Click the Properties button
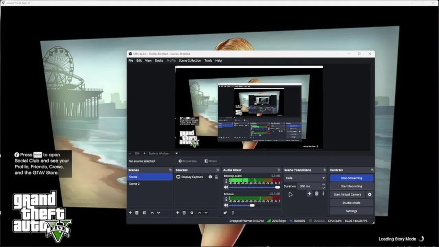 tap(188, 161)
